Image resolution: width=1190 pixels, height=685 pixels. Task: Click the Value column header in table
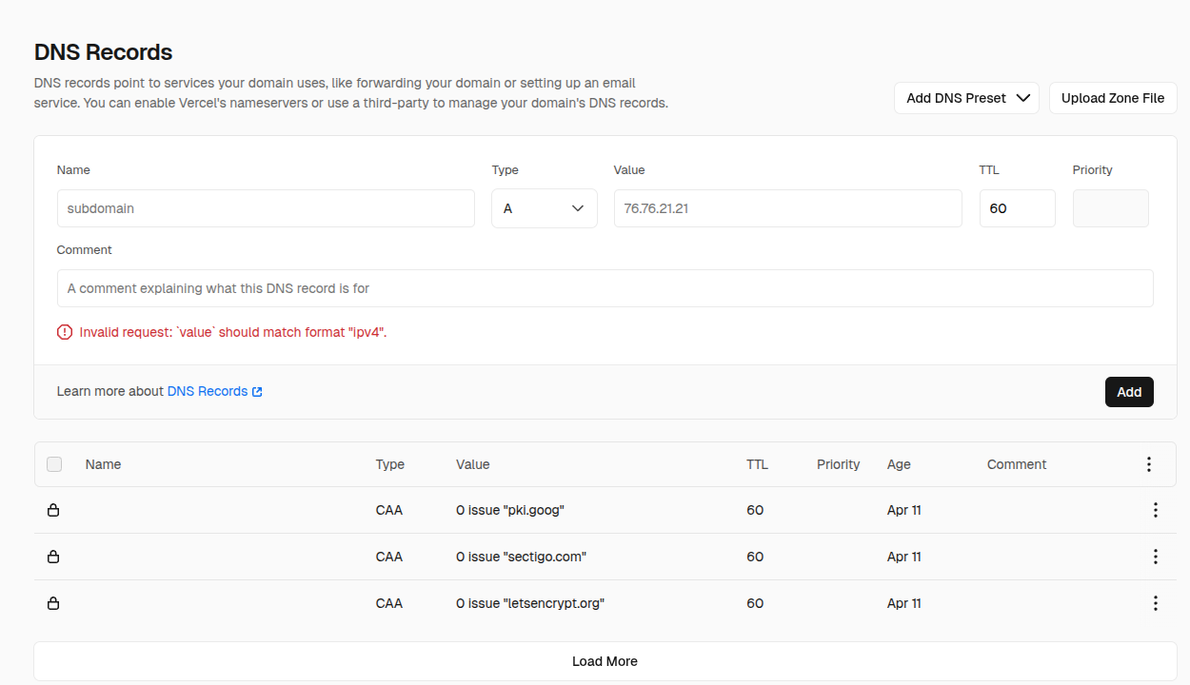coord(473,464)
